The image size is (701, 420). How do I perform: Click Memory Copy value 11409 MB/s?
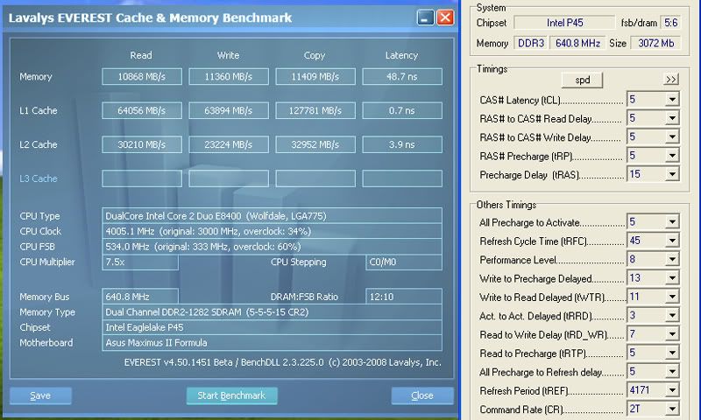[x=315, y=76]
